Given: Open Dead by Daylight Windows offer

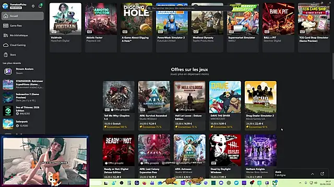Looking at the screenshot, I should (x=225, y=156).
